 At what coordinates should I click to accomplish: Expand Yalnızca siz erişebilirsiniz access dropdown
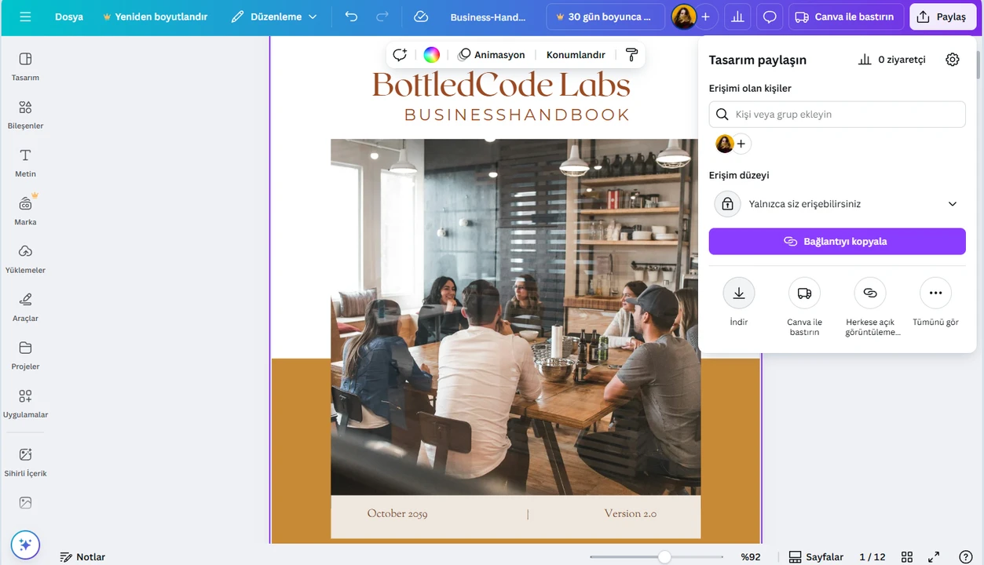[x=837, y=204]
